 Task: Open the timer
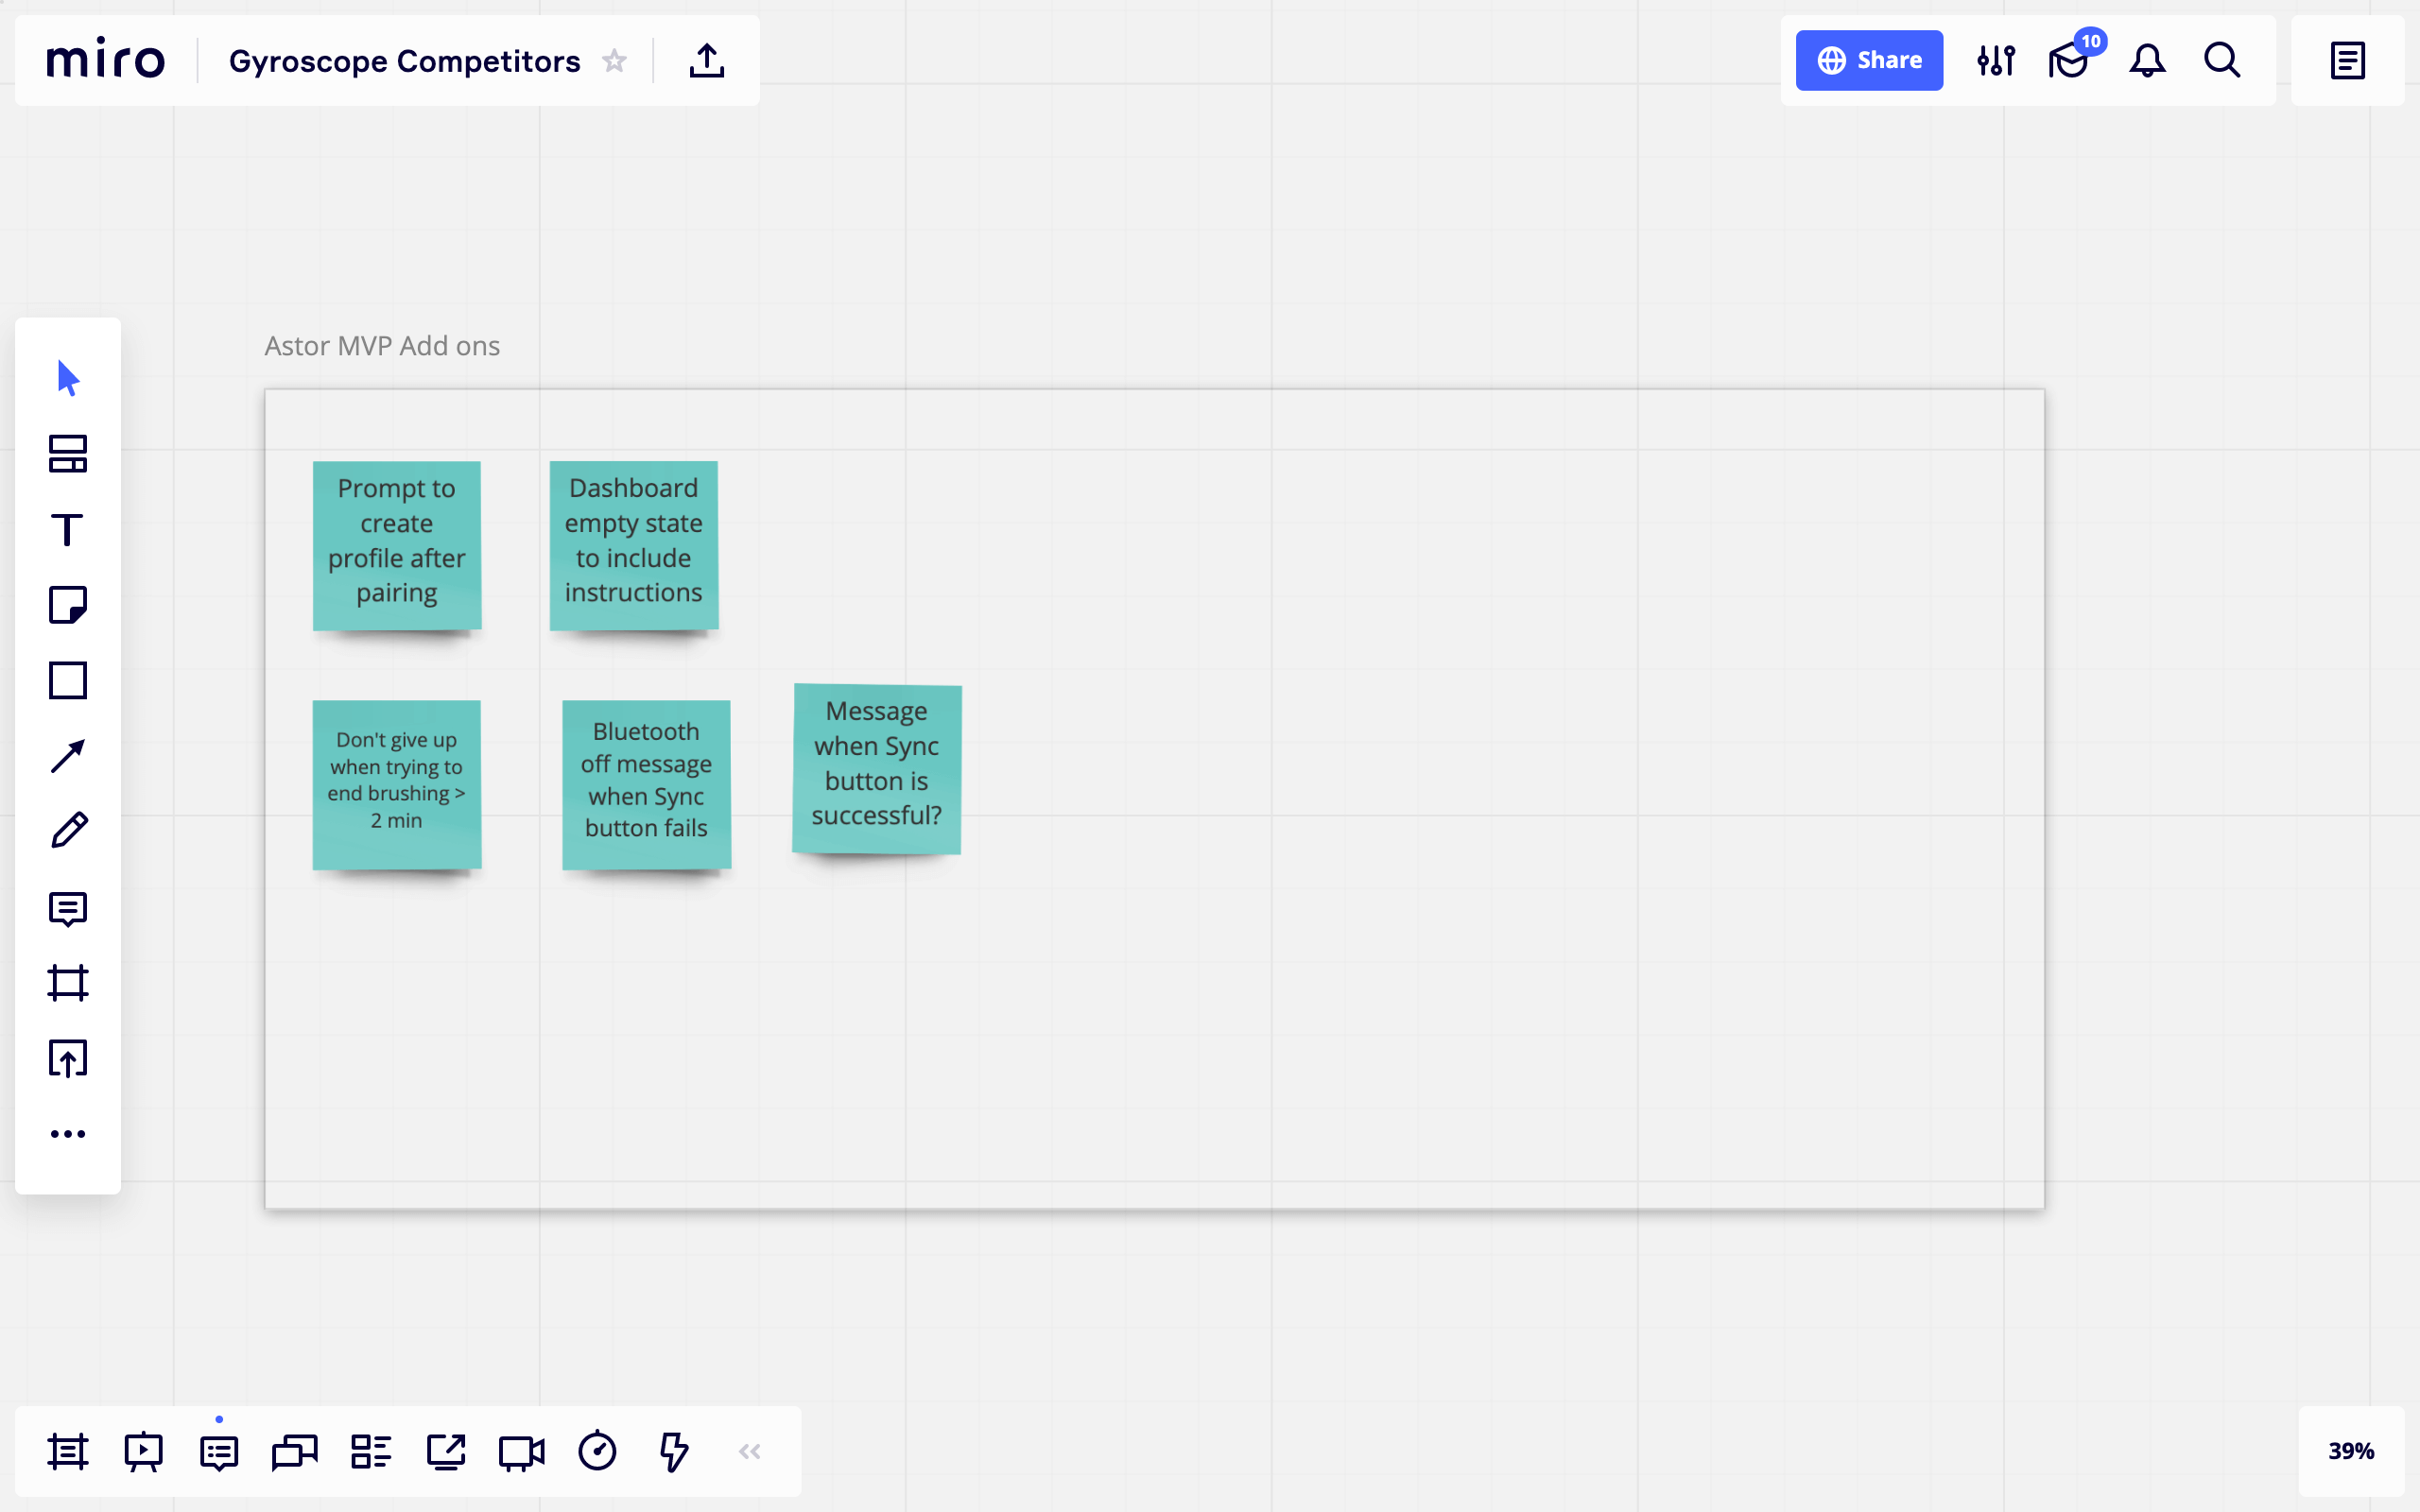coord(598,1451)
